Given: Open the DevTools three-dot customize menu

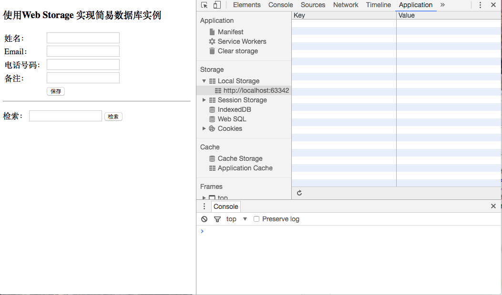Looking at the screenshot, I should click(x=480, y=5).
